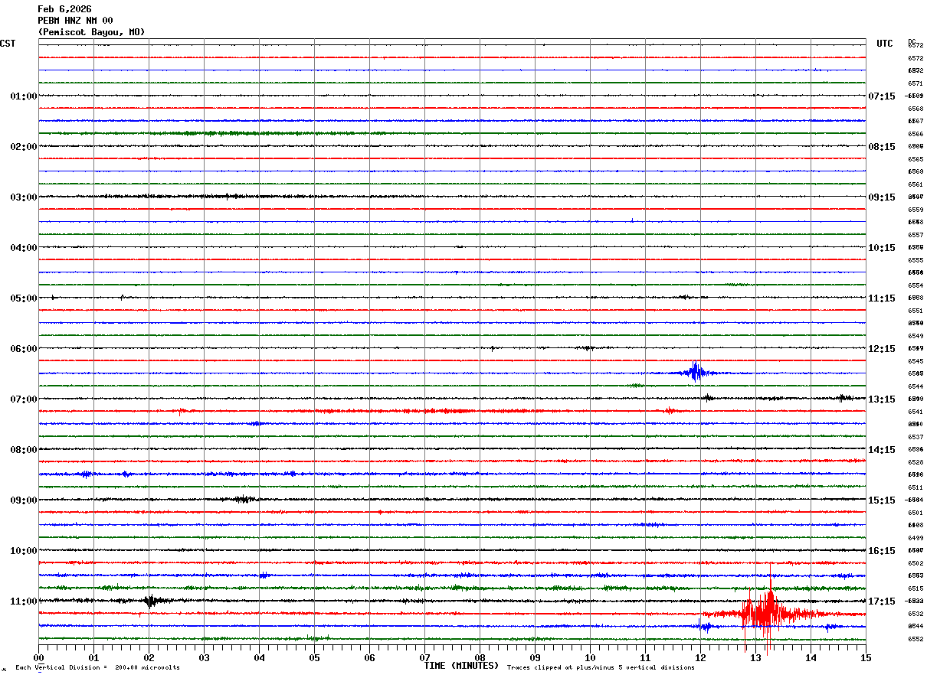Click the DC value 6545
The height and width of the screenshot is (678, 927).
(915, 361)
